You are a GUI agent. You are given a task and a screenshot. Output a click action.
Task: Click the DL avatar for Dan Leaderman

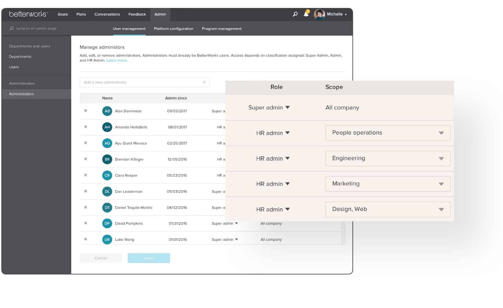click(x=107, y=191)
